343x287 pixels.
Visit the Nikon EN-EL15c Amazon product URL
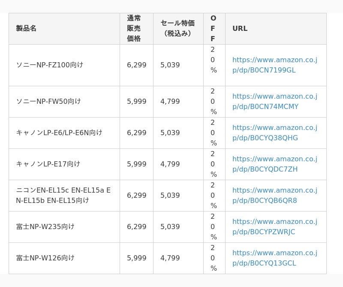(275, 195)
